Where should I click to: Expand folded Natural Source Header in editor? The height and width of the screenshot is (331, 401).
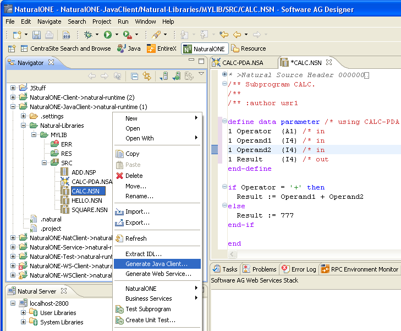point(224,74)
